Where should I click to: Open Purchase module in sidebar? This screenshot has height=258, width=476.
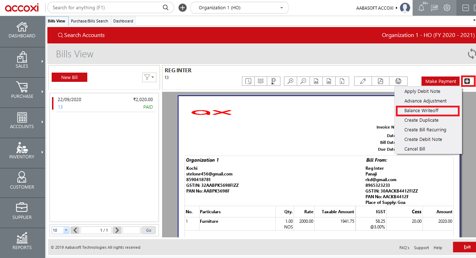(22, 91)
